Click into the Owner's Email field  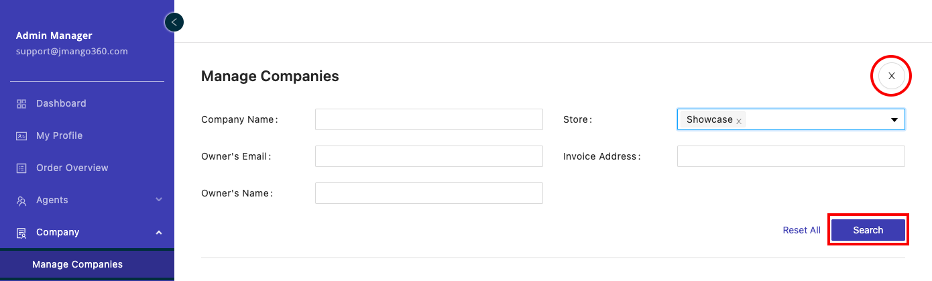(428, 156)
